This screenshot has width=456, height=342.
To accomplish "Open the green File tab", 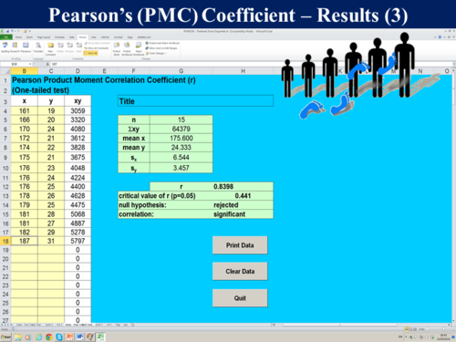I will coord(6,37).
